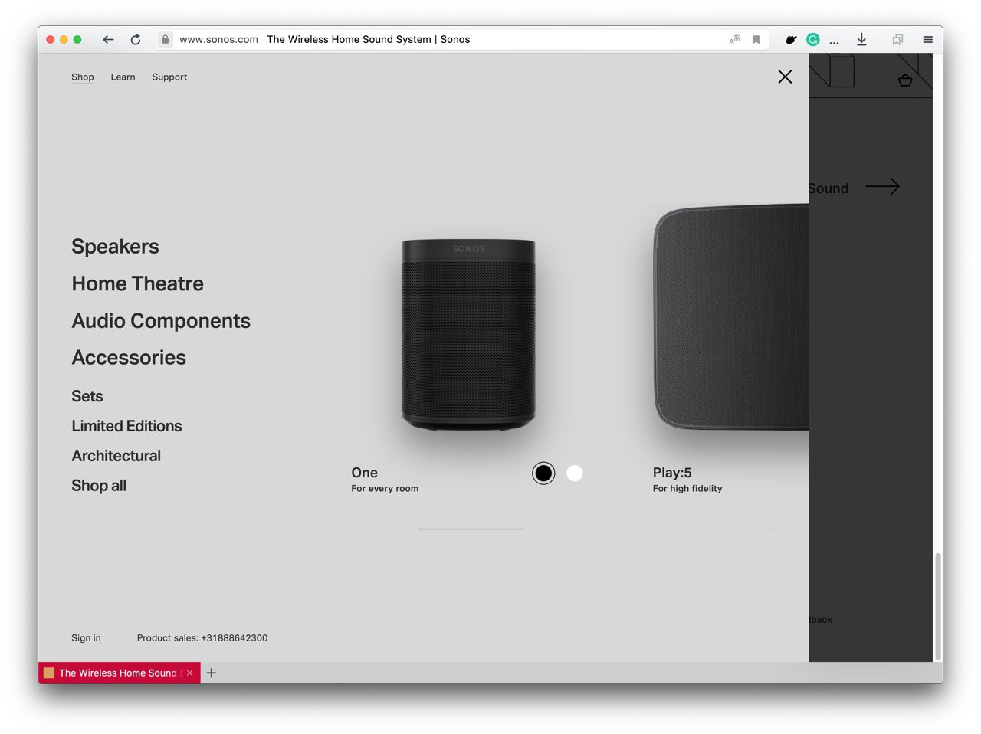The height and width of the screenshot is (734, 981).
Task: Click the Sonos One speaker image
Action: pos(468,335)
